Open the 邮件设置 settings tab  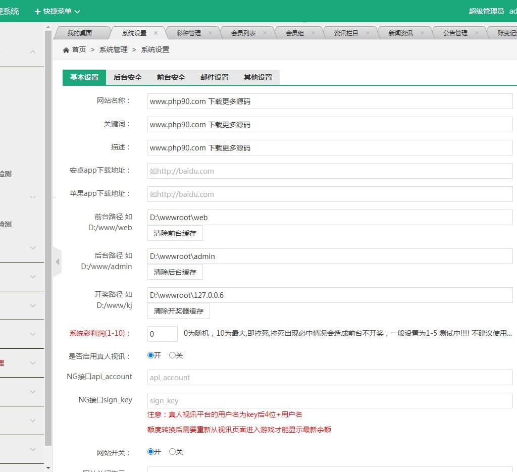[214, 77]
